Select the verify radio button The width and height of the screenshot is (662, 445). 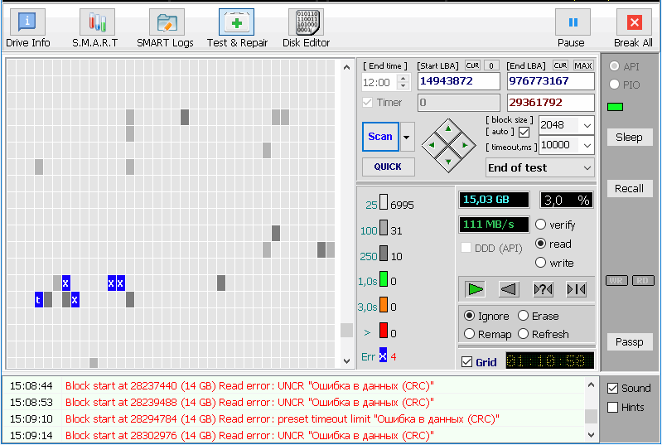click(540, 225)
